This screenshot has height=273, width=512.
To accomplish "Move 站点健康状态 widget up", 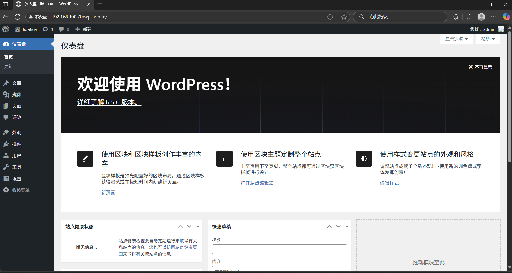I will tap(181, 227).
